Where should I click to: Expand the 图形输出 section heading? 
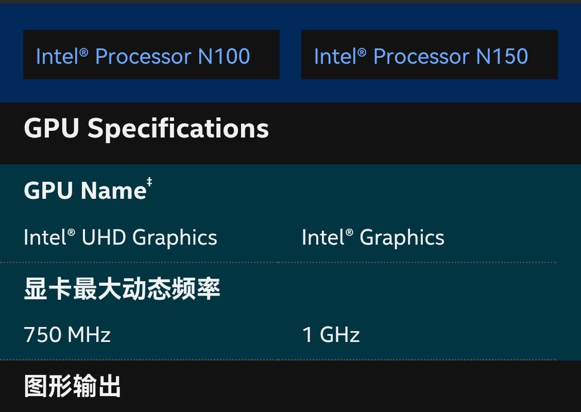[x=73, y=386]
